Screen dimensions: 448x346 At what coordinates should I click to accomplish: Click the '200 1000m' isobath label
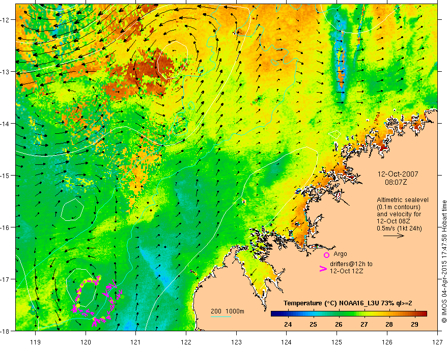(228, 311)
